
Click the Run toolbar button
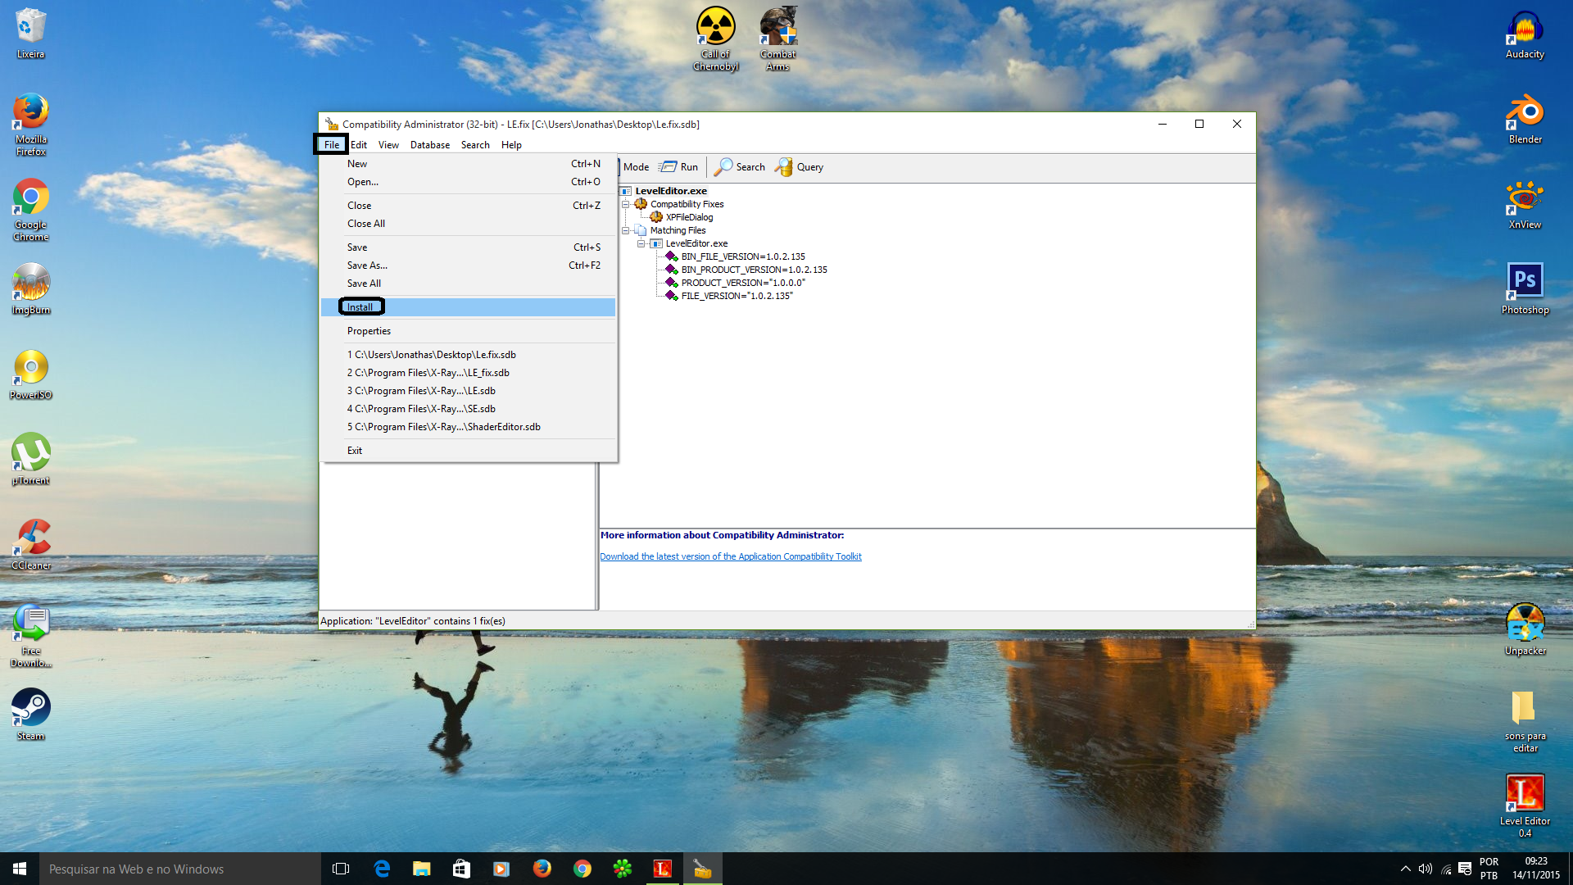point(678,167)
